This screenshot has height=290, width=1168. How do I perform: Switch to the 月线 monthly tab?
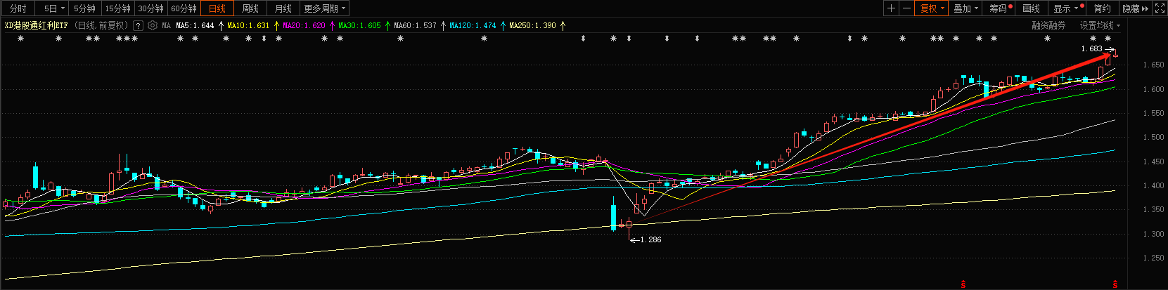click(x=283, y=8)
